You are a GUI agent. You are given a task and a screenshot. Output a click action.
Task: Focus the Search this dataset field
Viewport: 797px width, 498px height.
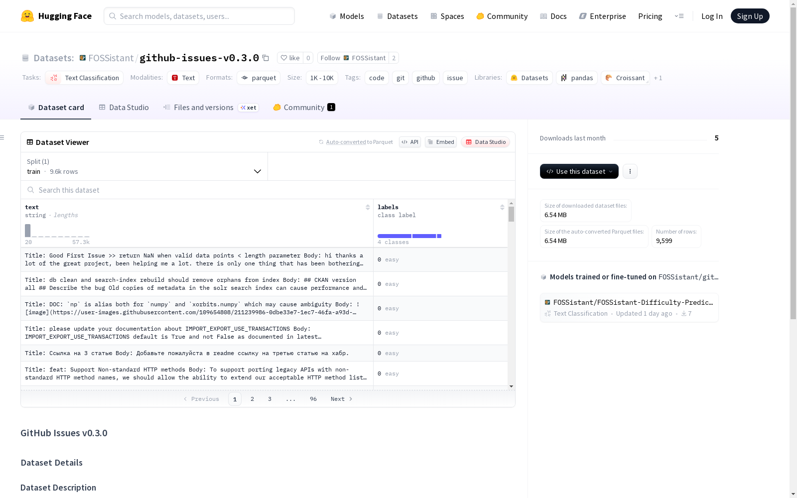click(x=268, y=190)
